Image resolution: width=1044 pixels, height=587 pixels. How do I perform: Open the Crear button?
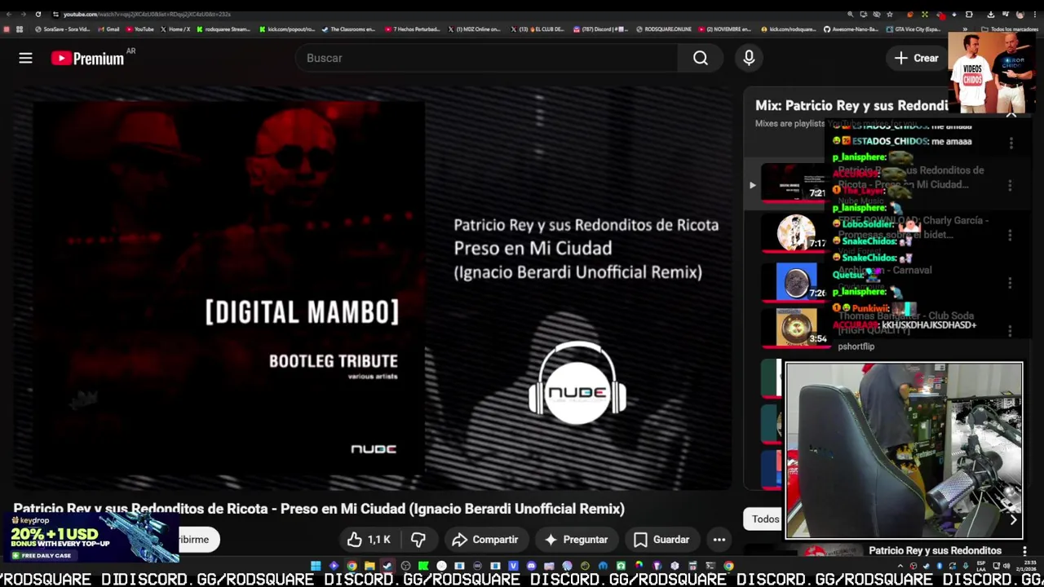click(916, 58)
